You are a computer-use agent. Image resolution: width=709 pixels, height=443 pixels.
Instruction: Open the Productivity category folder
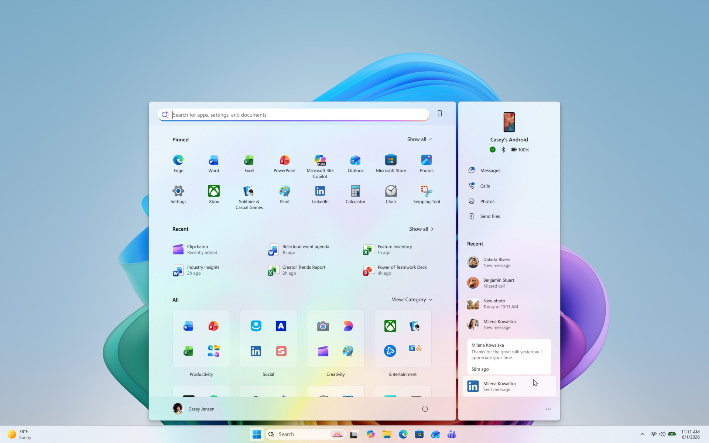[x=201, y=339]
